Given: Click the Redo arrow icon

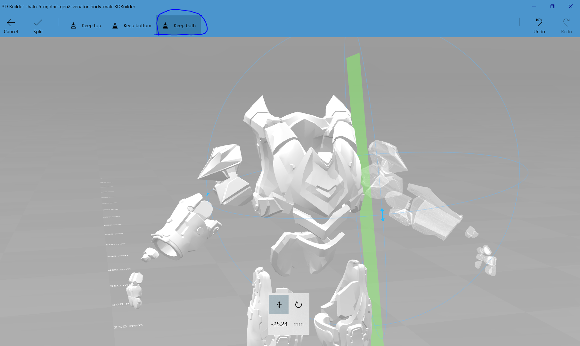Looking at the screenshot, I should [x=566, y=22].
